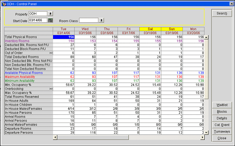
Task: Open the Room Class dropdown
Action: pyautogui.click(x=101, y=20)
